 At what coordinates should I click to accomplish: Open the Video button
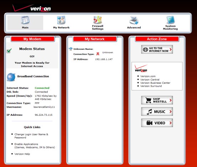pos(157,123)
